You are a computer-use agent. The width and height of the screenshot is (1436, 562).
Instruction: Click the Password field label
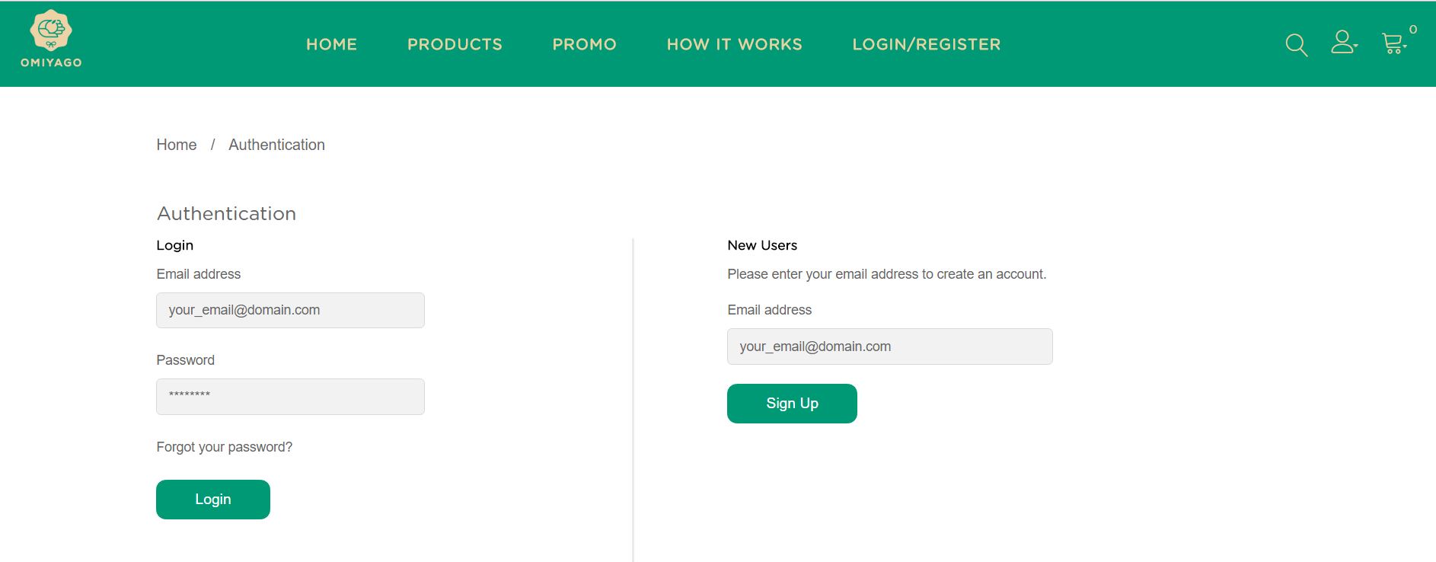[186, 360]
